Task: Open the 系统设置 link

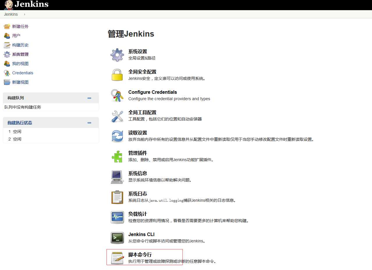Action: point(138,51)
